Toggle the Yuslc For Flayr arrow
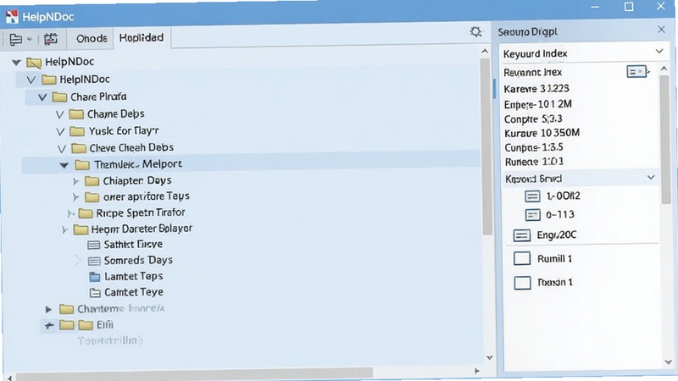678x381 pixels. [x=60, y=132]
